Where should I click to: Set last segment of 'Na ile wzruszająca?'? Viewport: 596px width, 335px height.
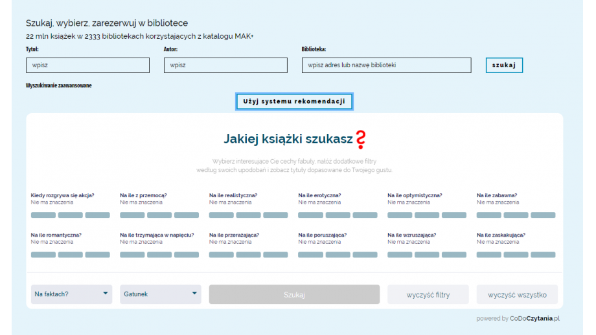click(453, 255)
